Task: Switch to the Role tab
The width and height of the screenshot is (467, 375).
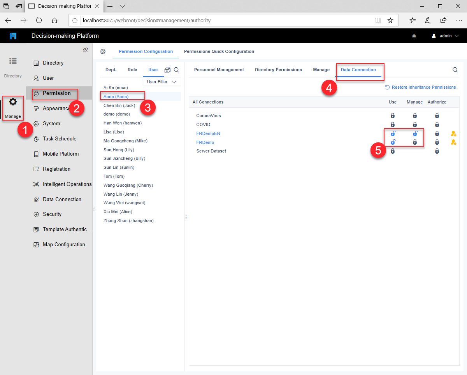Action: click(x=132, y=70)
